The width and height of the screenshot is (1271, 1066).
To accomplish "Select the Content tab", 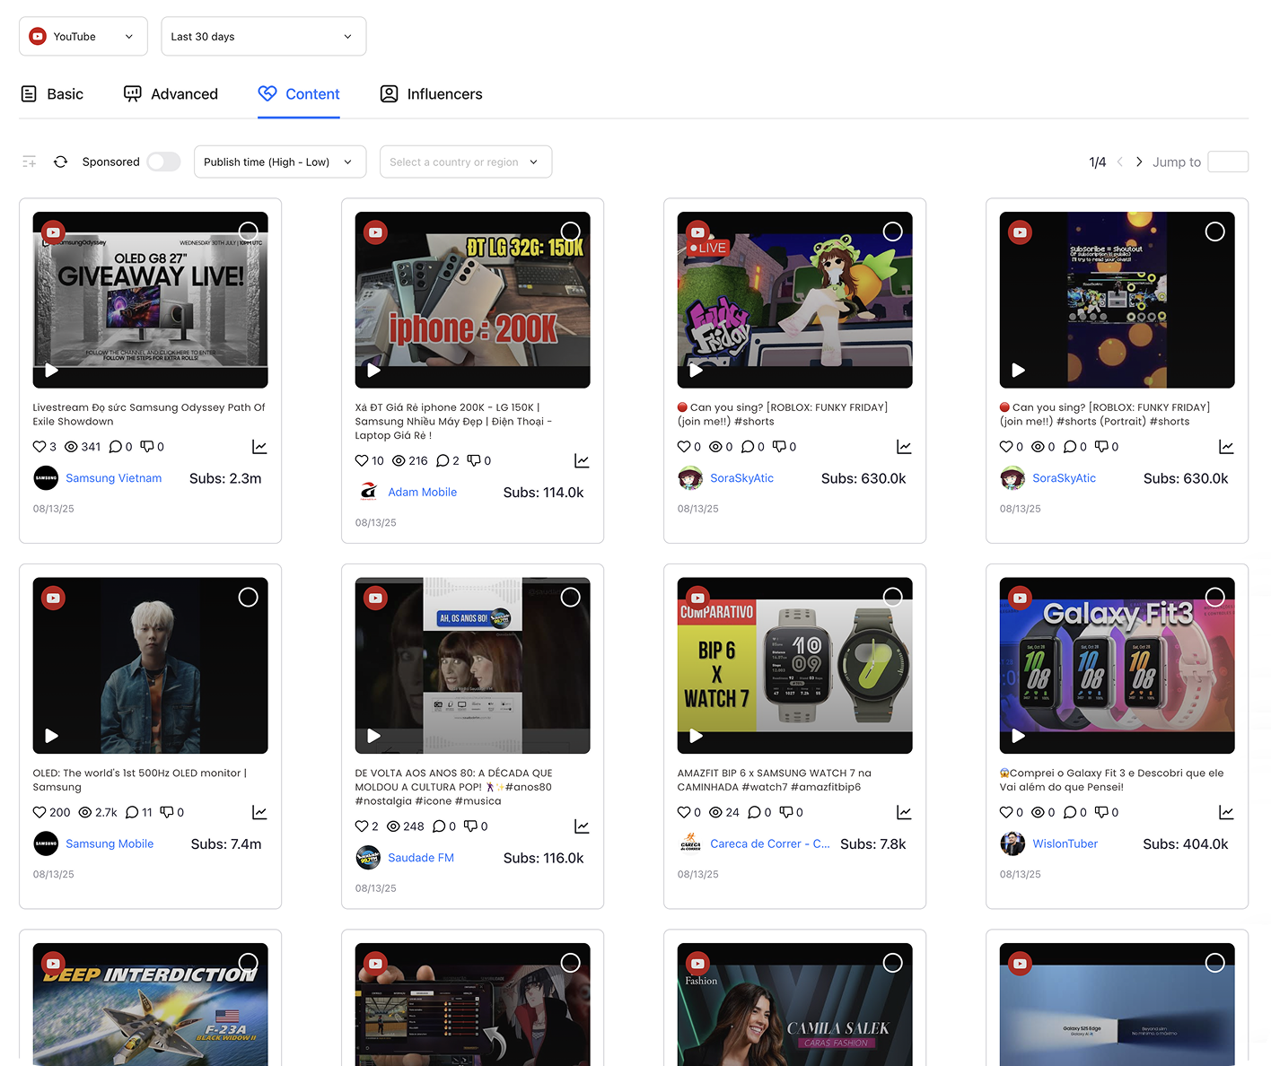I will click(x=299, y=94).
